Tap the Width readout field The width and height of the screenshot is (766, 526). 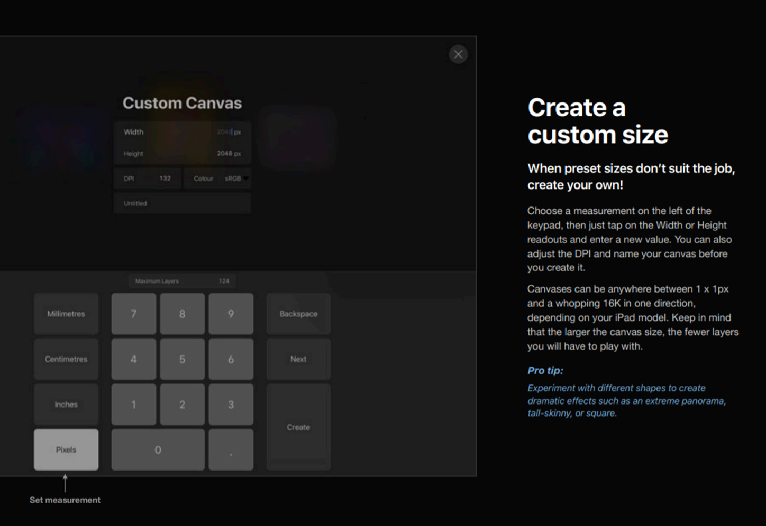pos(182,132)
